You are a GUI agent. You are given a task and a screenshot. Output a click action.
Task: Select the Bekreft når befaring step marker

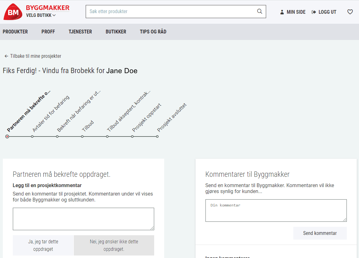tap(57, 136)
